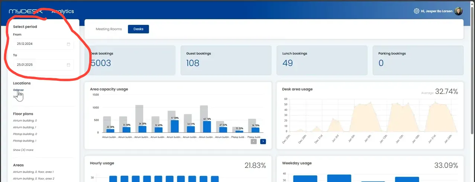Click the Hourly usage 21.83% value

255,165
